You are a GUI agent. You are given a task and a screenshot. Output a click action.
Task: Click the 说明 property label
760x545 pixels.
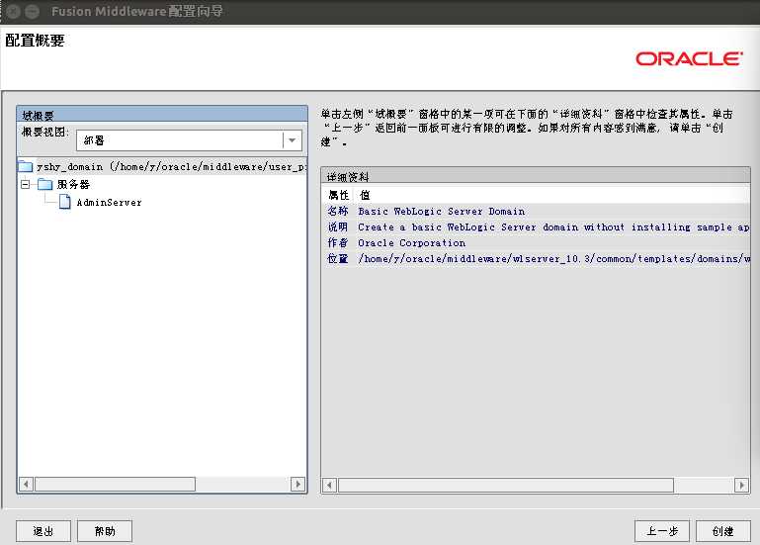tap(338, 227)
